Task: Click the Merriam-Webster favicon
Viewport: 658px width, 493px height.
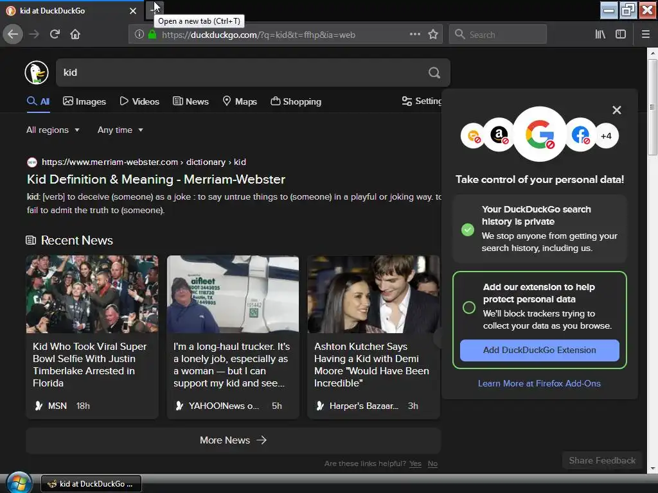Action: tap(32, 162)
